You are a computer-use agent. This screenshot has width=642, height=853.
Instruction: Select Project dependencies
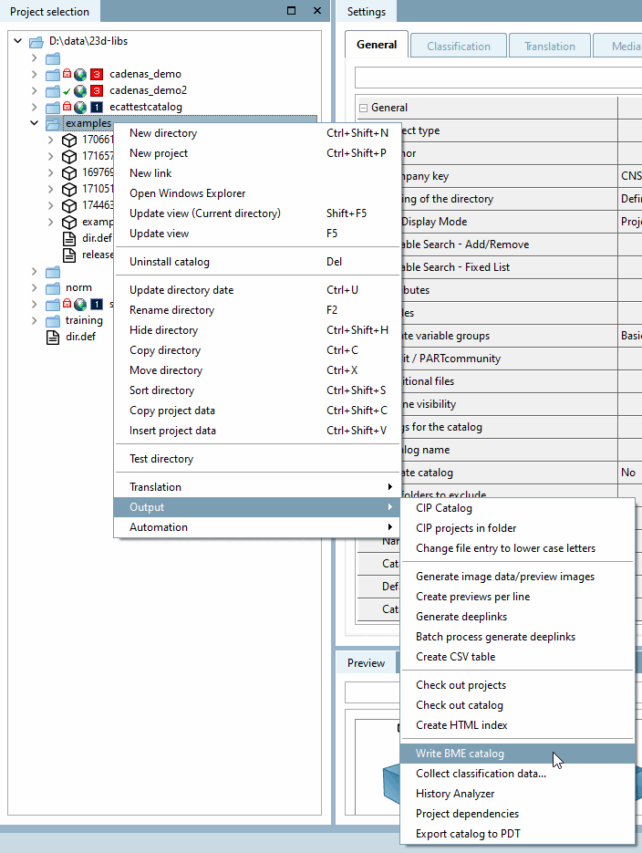pos(517,814)
